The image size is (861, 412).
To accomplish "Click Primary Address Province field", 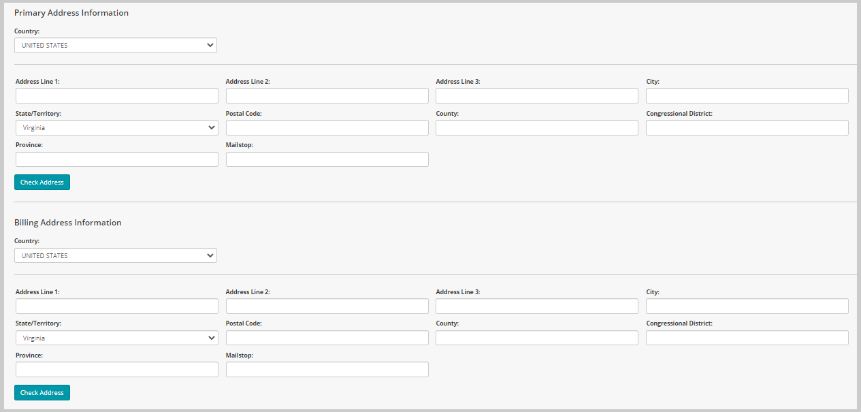I will coord(117,159).
